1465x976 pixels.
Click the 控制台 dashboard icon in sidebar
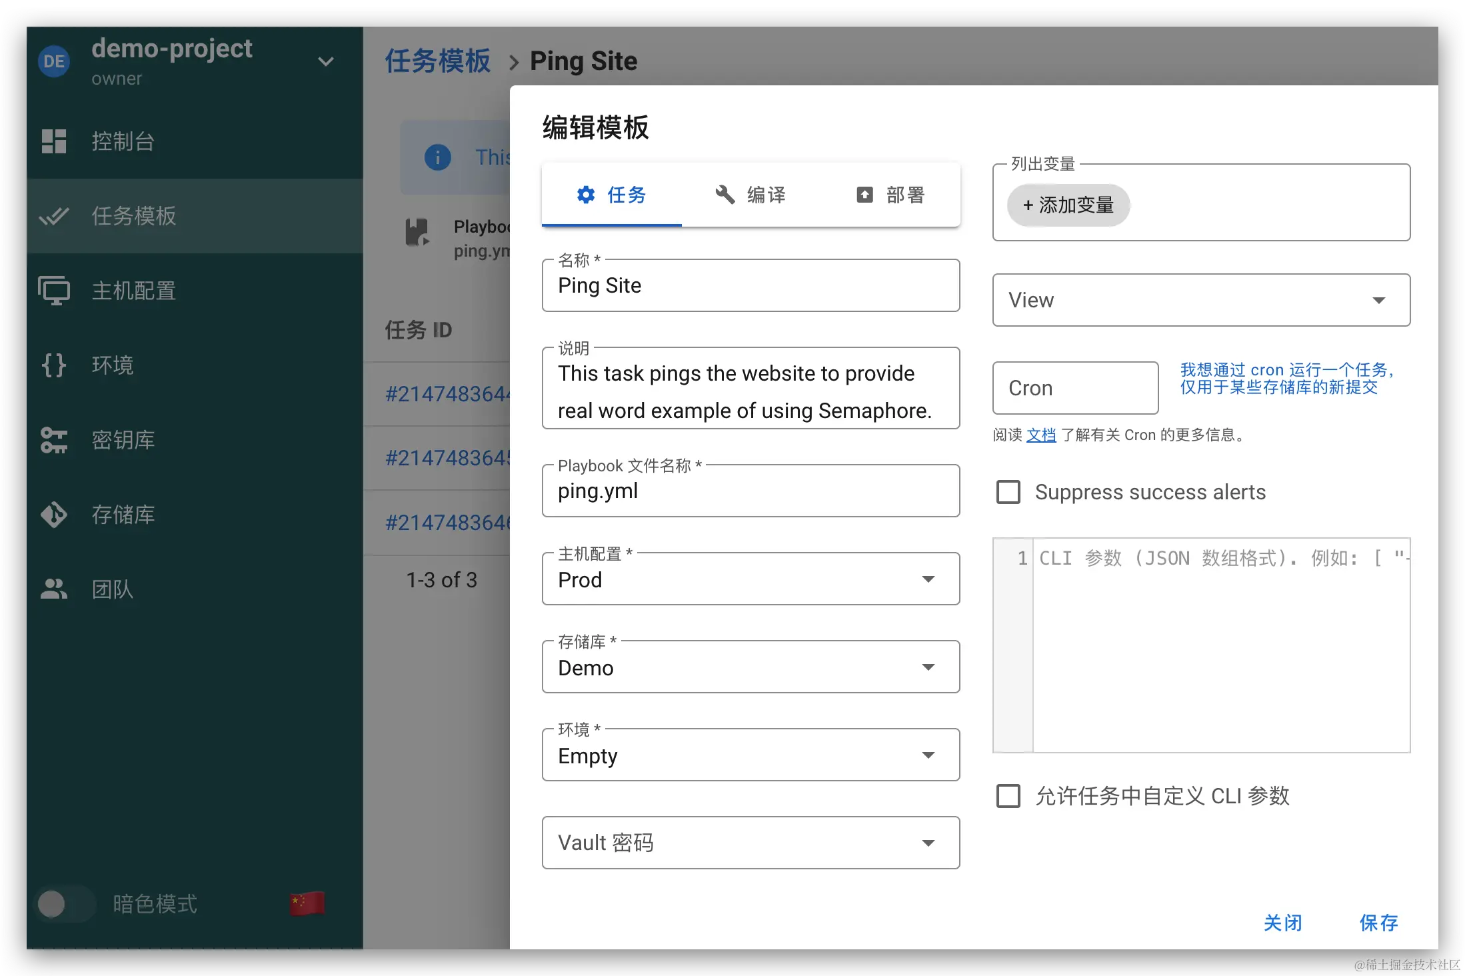pos(53,141)
